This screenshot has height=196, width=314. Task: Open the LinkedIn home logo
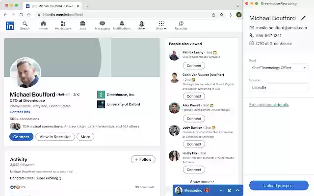[10, 25]
